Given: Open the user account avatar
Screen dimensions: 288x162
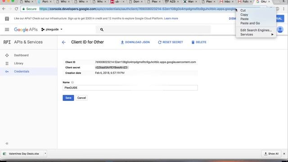Looking at the screenshot, I should point(280,30).
